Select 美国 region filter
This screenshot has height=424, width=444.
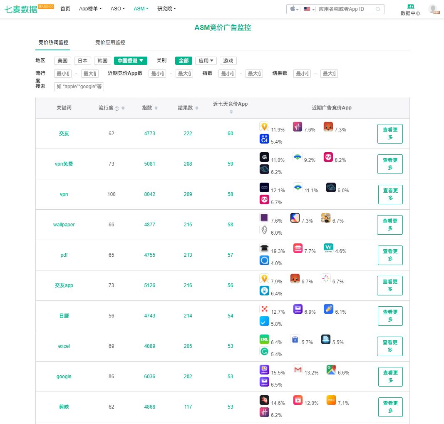pyautogui.click(x=62, y=61)
